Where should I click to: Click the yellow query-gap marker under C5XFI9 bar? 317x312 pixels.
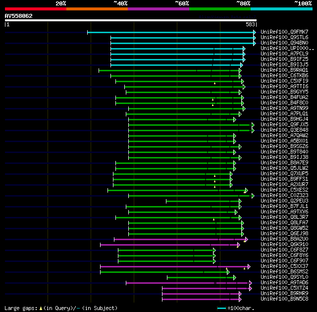point(214,83)
